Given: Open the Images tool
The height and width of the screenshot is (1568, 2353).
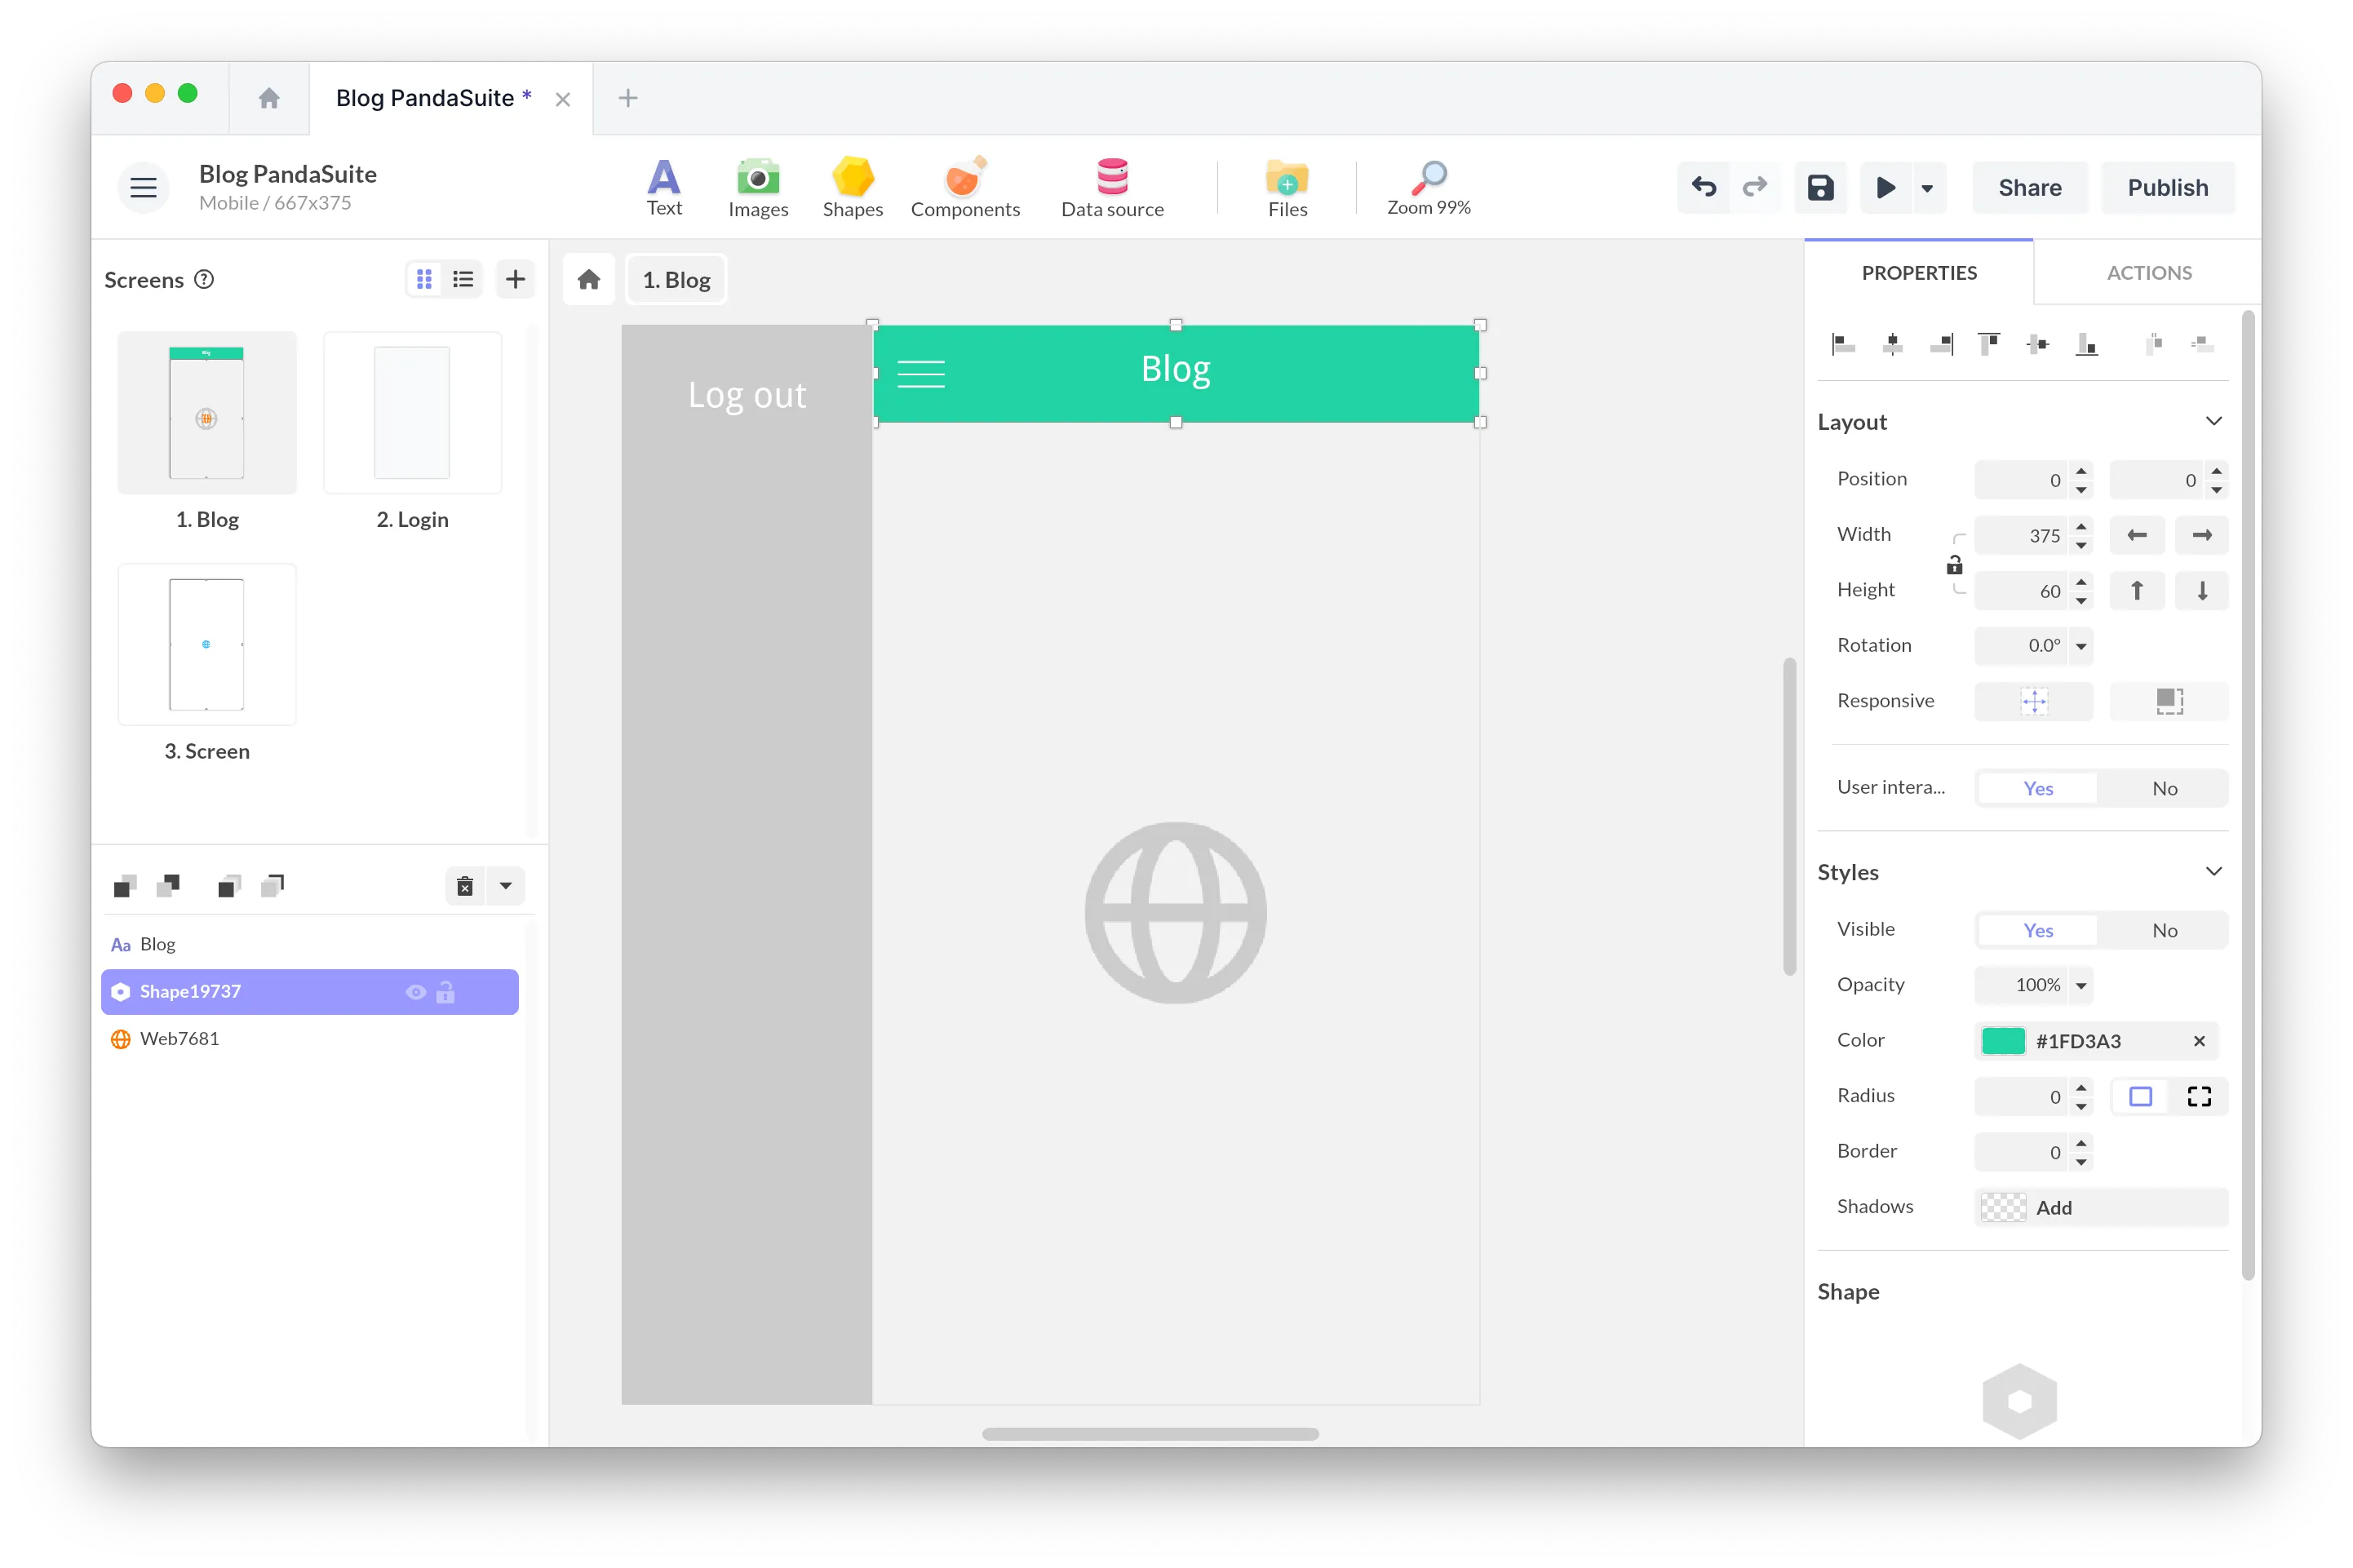Looking at the screenshot, I should click(x=757, y=186).
